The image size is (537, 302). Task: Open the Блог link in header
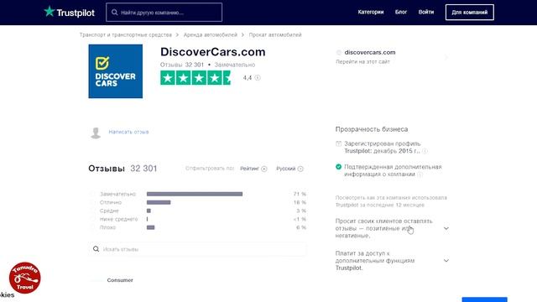click(401, 12)
